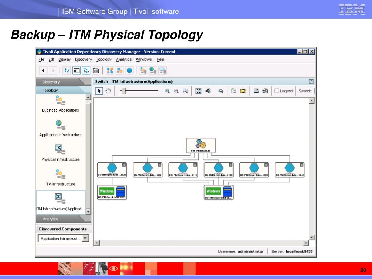
Task: Expand the Analytics panel section
Action: coord(63,219)
